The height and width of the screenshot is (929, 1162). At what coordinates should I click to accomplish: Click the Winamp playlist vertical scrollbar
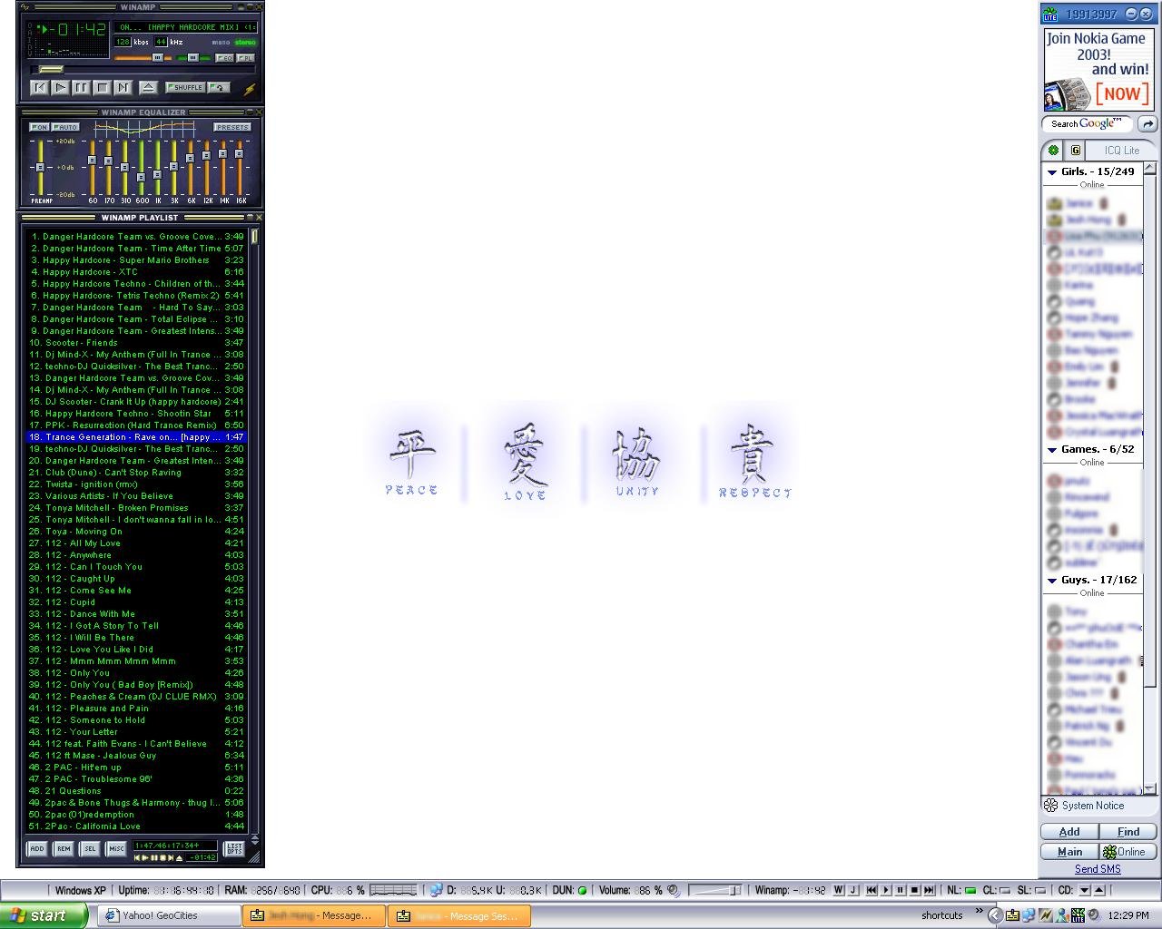click(x=255, y=531)
